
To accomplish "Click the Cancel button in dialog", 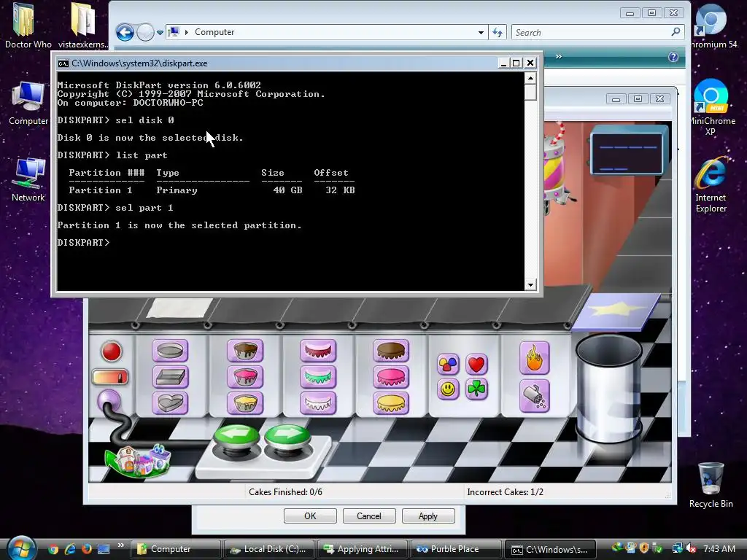I will (369, 516).
